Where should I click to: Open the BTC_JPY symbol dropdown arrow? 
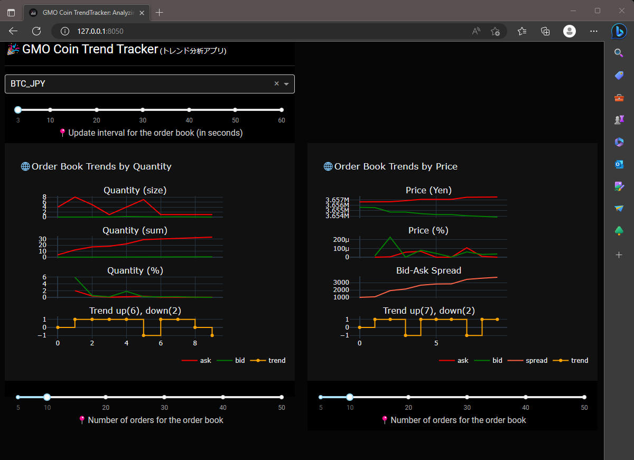pos(286,84)
